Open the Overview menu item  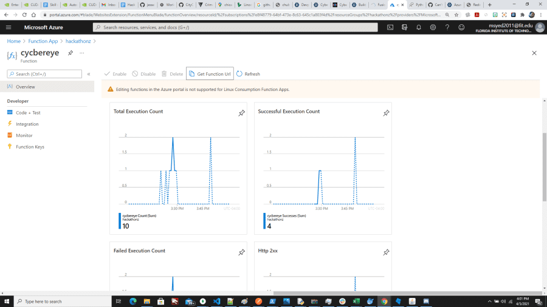(x=47, y=87)
